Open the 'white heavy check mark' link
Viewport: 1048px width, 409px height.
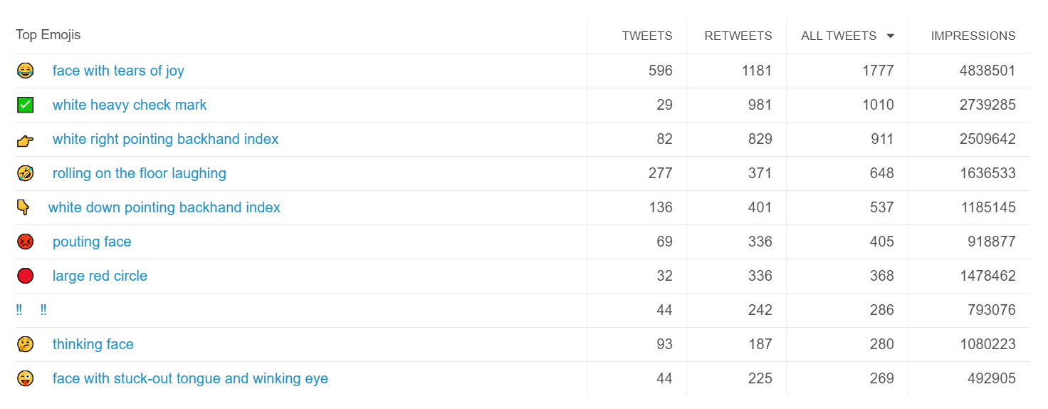pos(130,105)
